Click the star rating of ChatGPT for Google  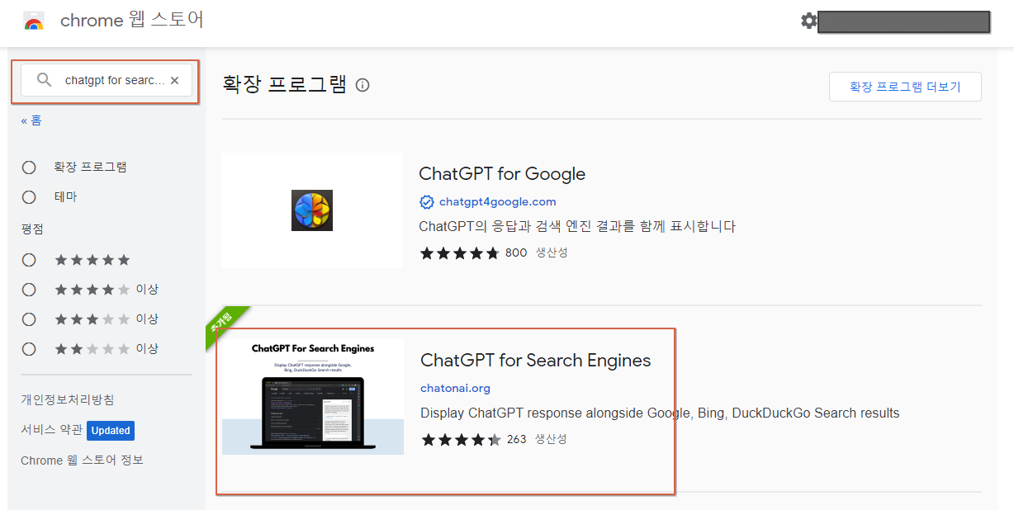coord(459,253)
